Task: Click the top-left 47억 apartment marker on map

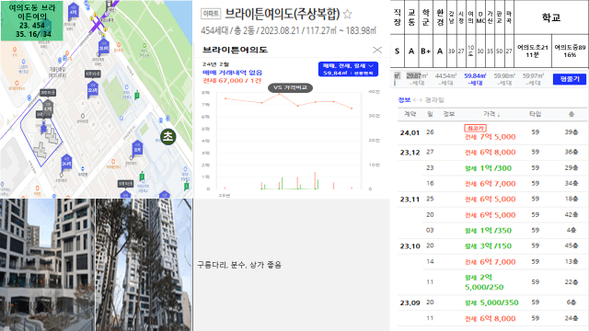Action: coord(74,12)
